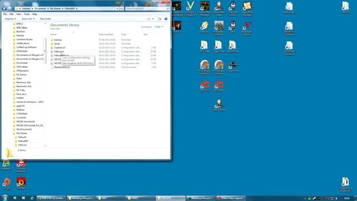The image size is (357, 201).
Task: Select CoffeeCup Software in the navigation tree
Action: click(x=26, y=47)
